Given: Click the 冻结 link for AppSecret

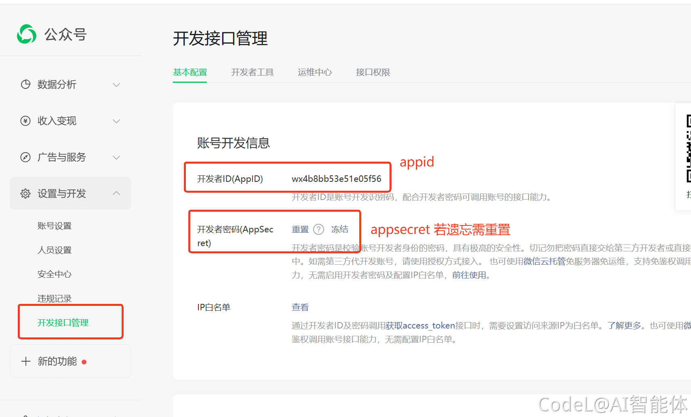Looking at the screenshot, I should (x=340, y=229).
